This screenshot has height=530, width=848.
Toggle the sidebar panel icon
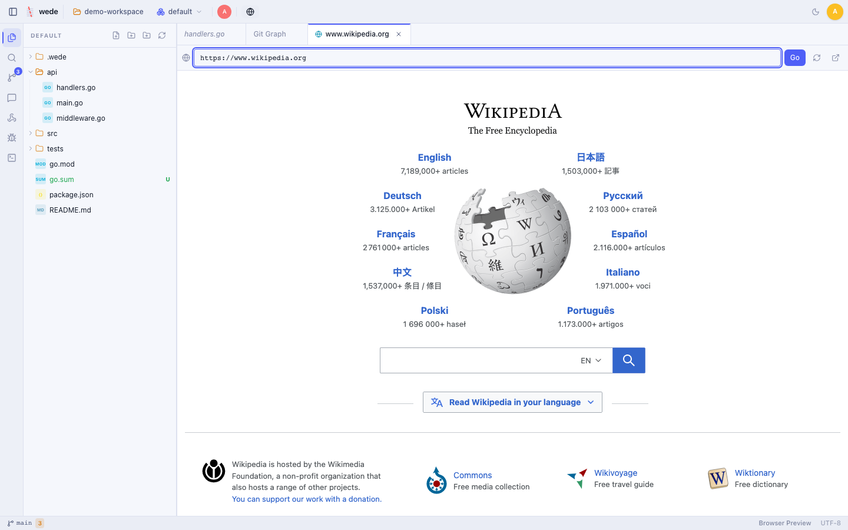[13, 12]
